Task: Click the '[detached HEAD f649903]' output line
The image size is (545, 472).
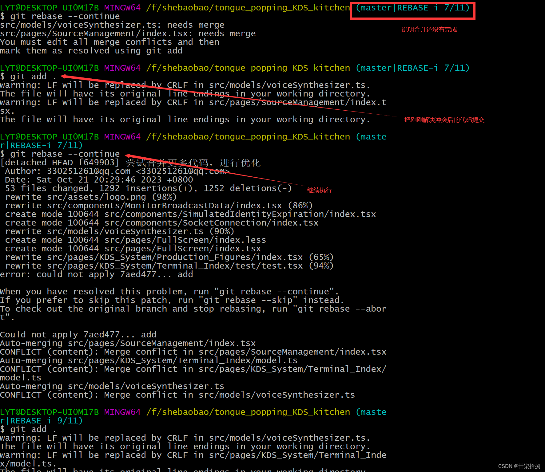Action: (130, 163)
